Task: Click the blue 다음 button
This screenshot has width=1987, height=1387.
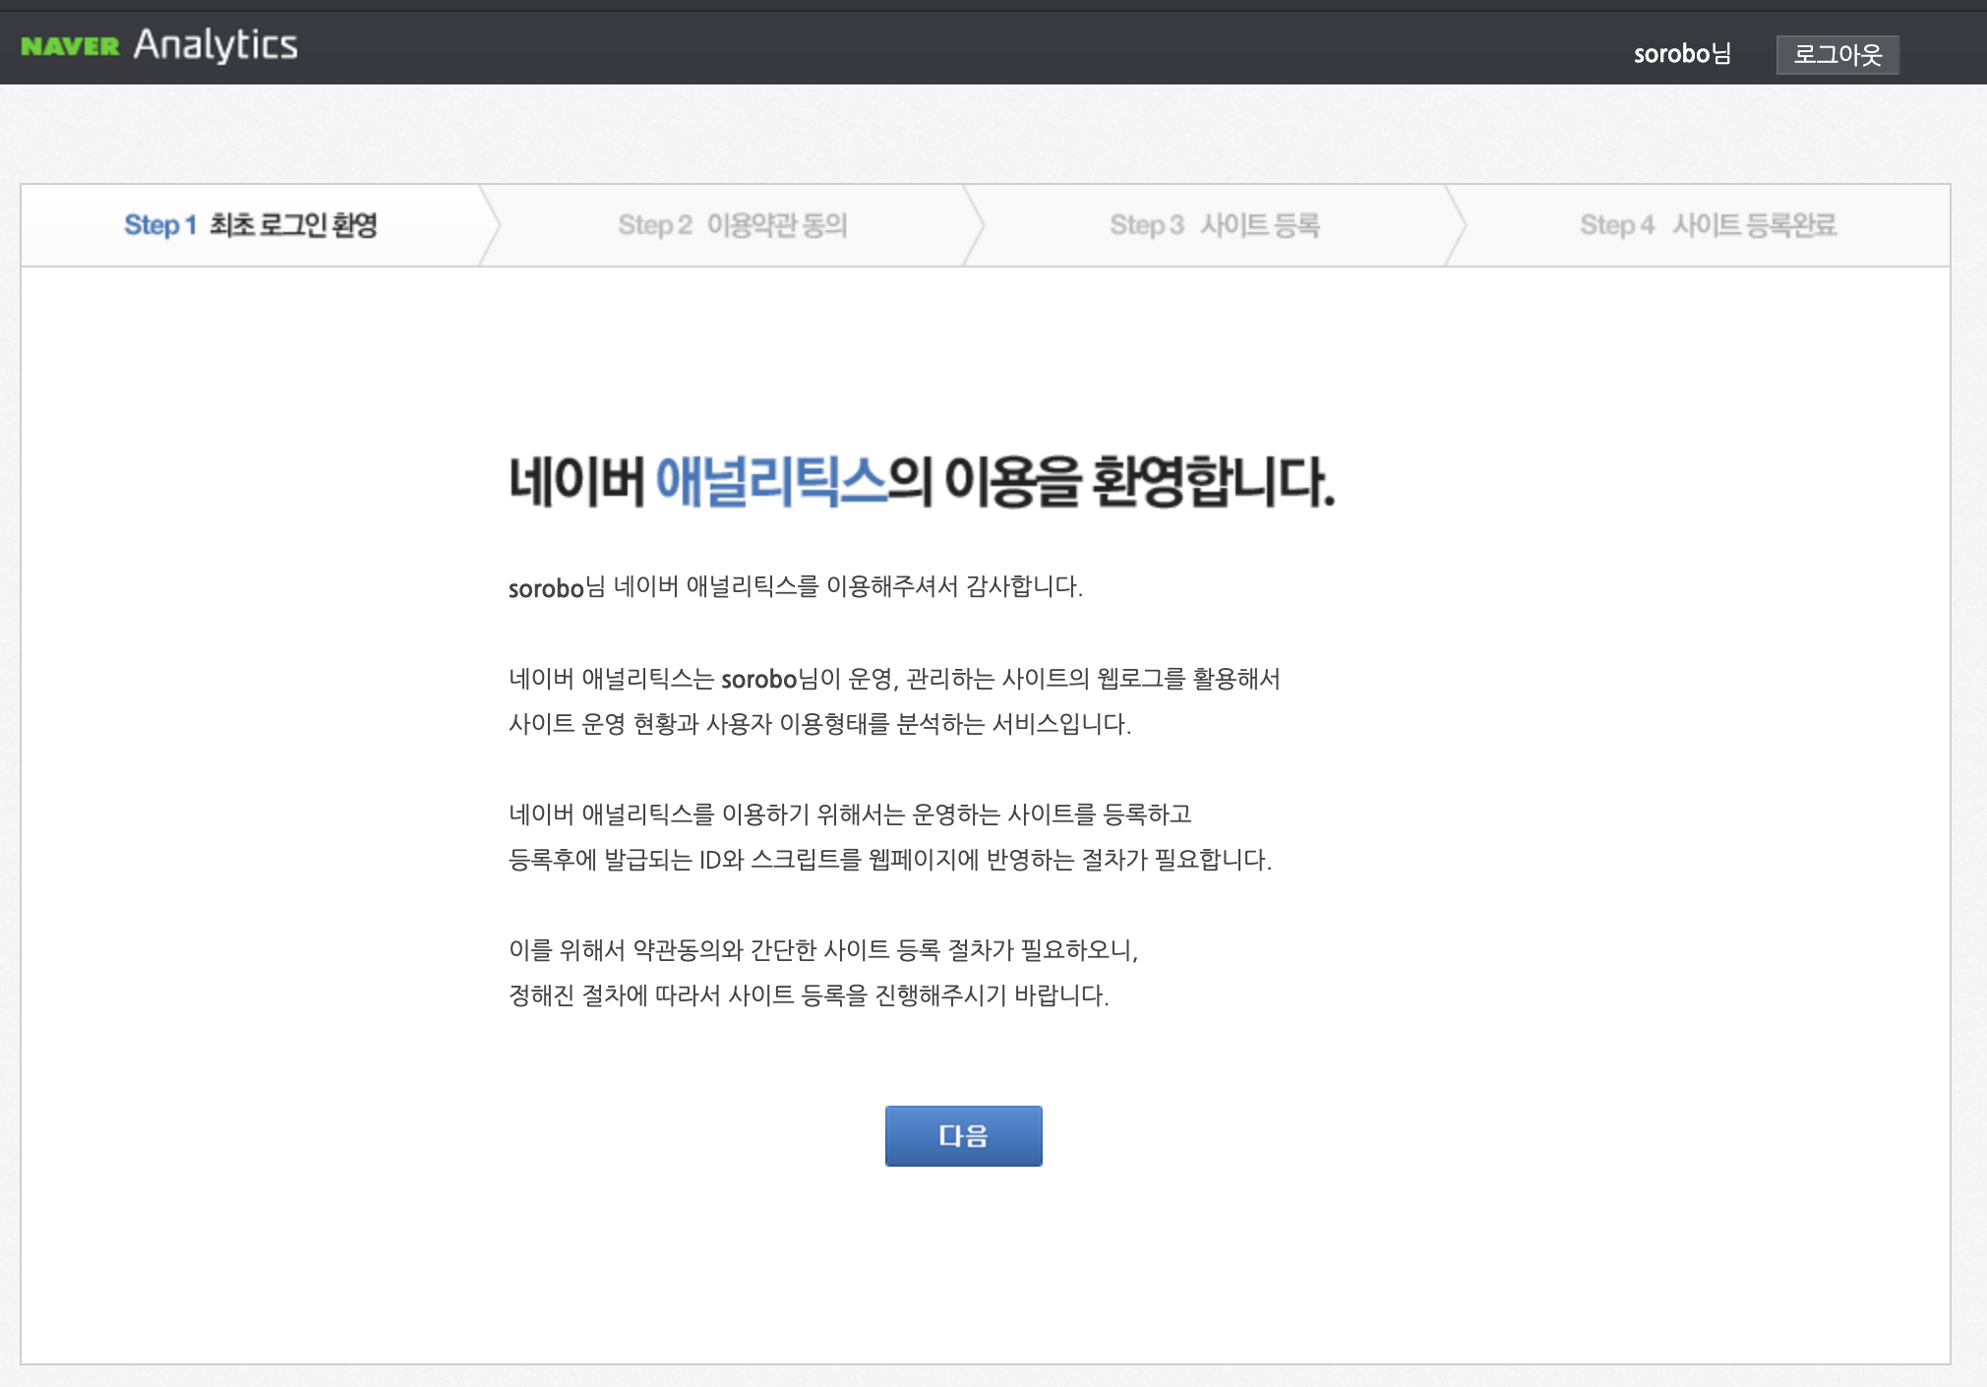Action: tap(963, 1135)
